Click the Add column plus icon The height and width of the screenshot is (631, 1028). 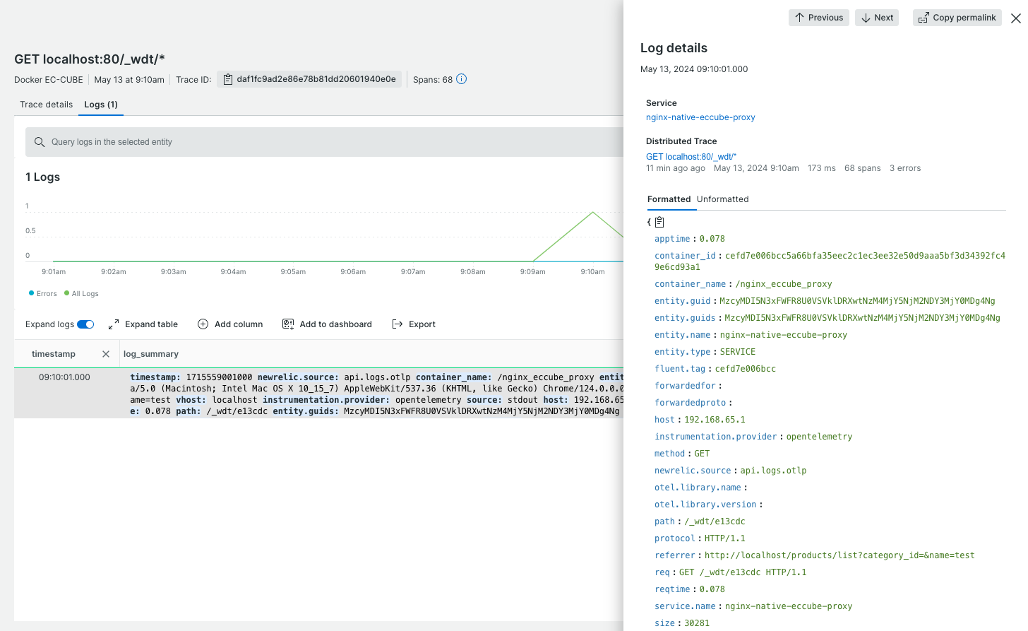(203, 324)
